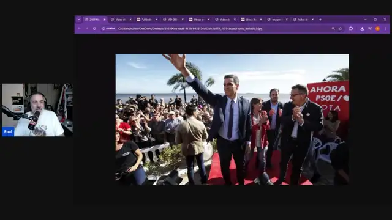
Task: Reload the current page
Action: [x=94, y=29]
